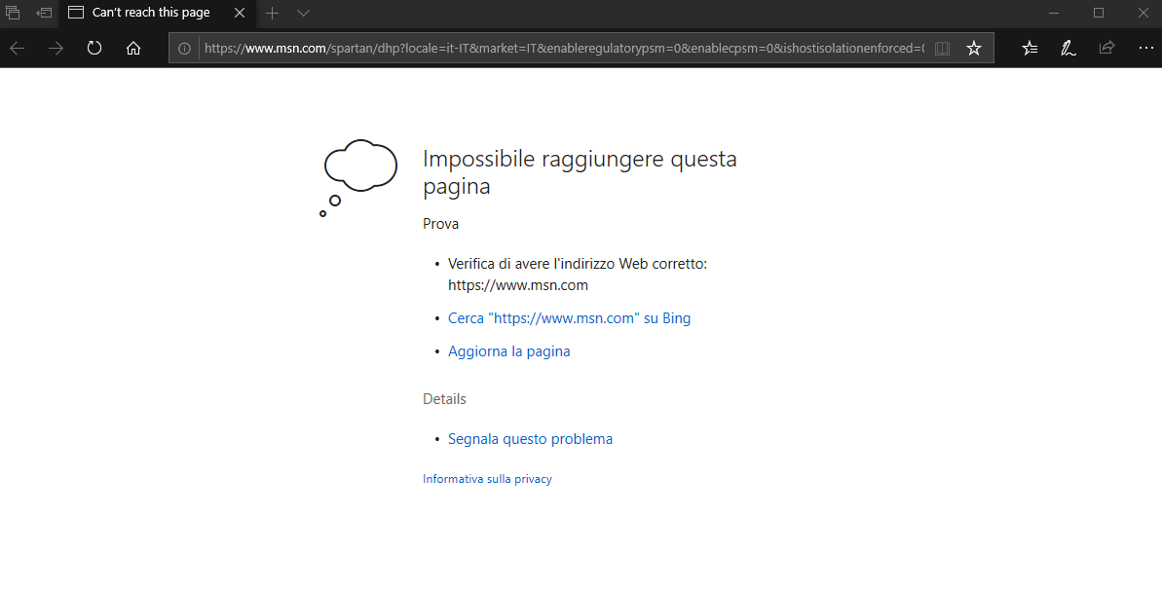The width and height of the screenshot is (1162, 589).
Task: Set these tabs aside icon
Action: [x=45, y=13]
